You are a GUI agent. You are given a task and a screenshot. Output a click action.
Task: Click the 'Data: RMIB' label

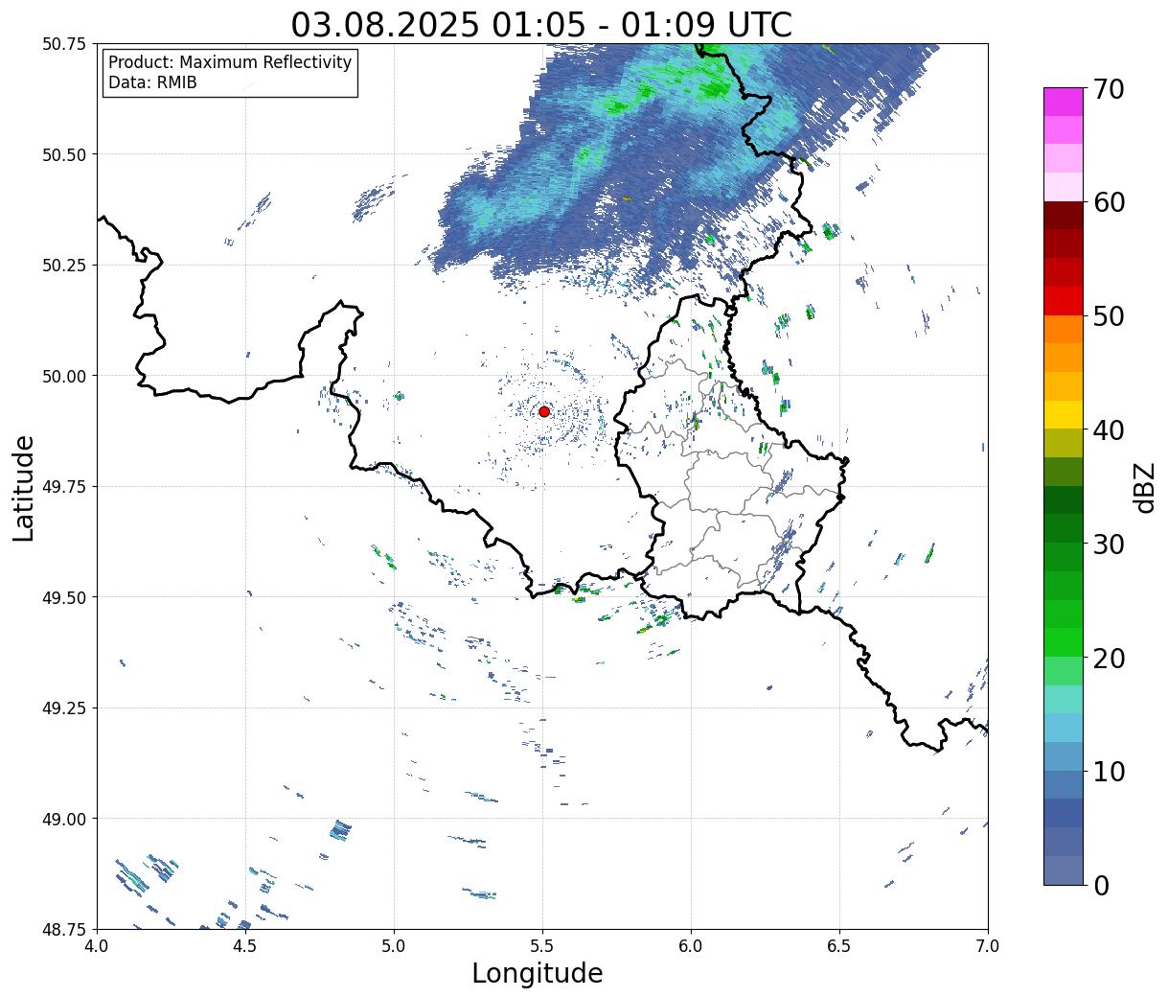[x=152, y=82]
